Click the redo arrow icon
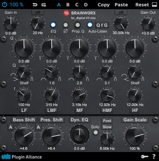 pos(44,5)
